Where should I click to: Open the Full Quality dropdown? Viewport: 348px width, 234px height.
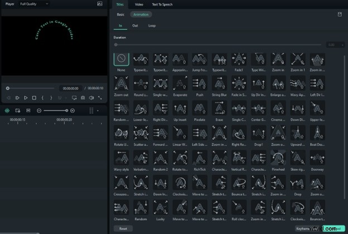tap(34, 4)
